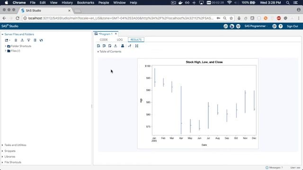Switch to the CODE tab
Image resolution: width=303 pixels, height=170 pixels.
[104, 40]
